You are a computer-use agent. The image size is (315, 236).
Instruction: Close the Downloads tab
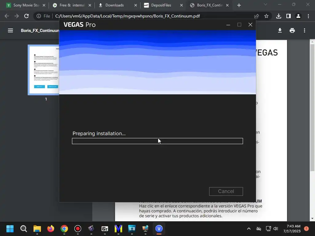click(x=136, y=5)
